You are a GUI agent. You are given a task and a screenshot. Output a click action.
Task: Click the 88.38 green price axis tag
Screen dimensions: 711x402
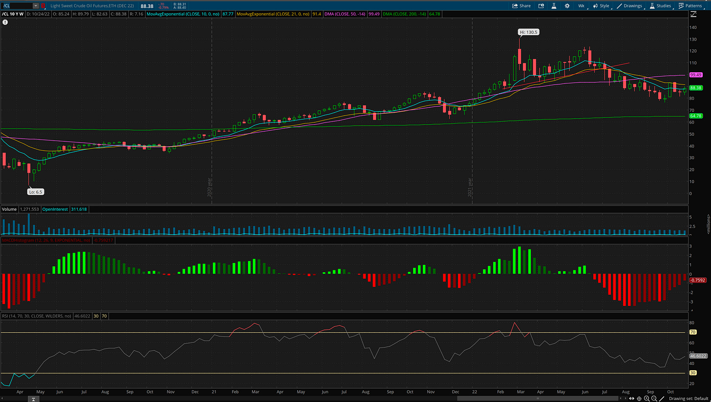(695, 88)
